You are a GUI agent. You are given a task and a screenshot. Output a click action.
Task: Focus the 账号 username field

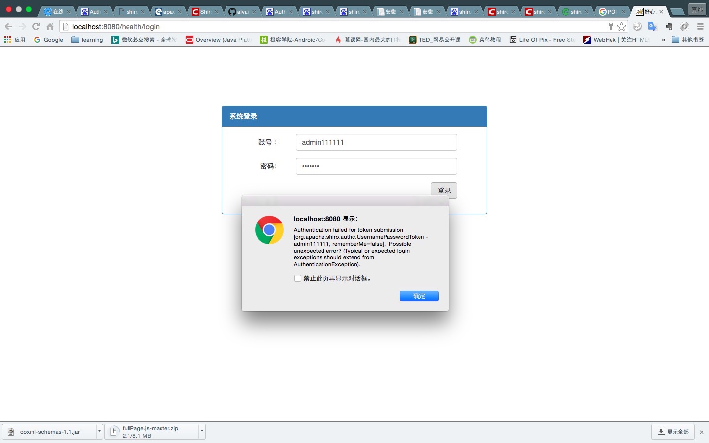376,142
